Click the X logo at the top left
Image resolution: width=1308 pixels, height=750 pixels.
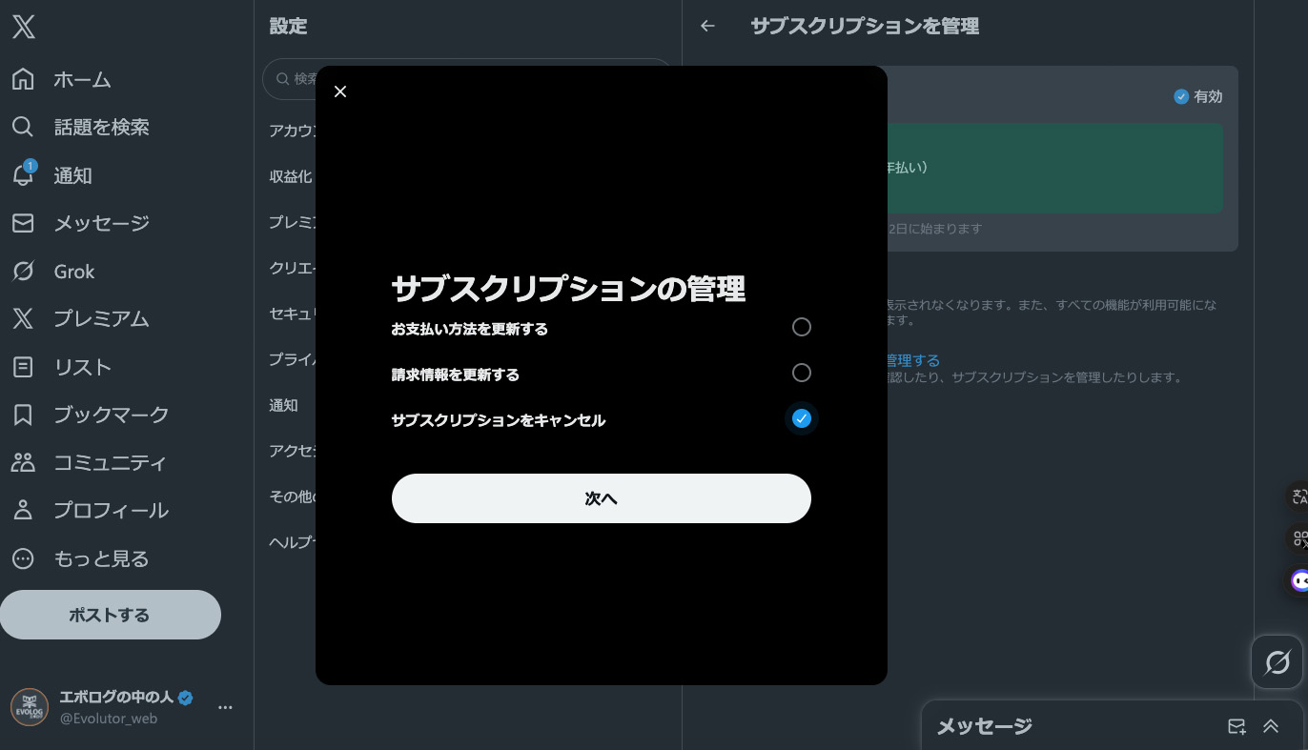coord(23,27)
